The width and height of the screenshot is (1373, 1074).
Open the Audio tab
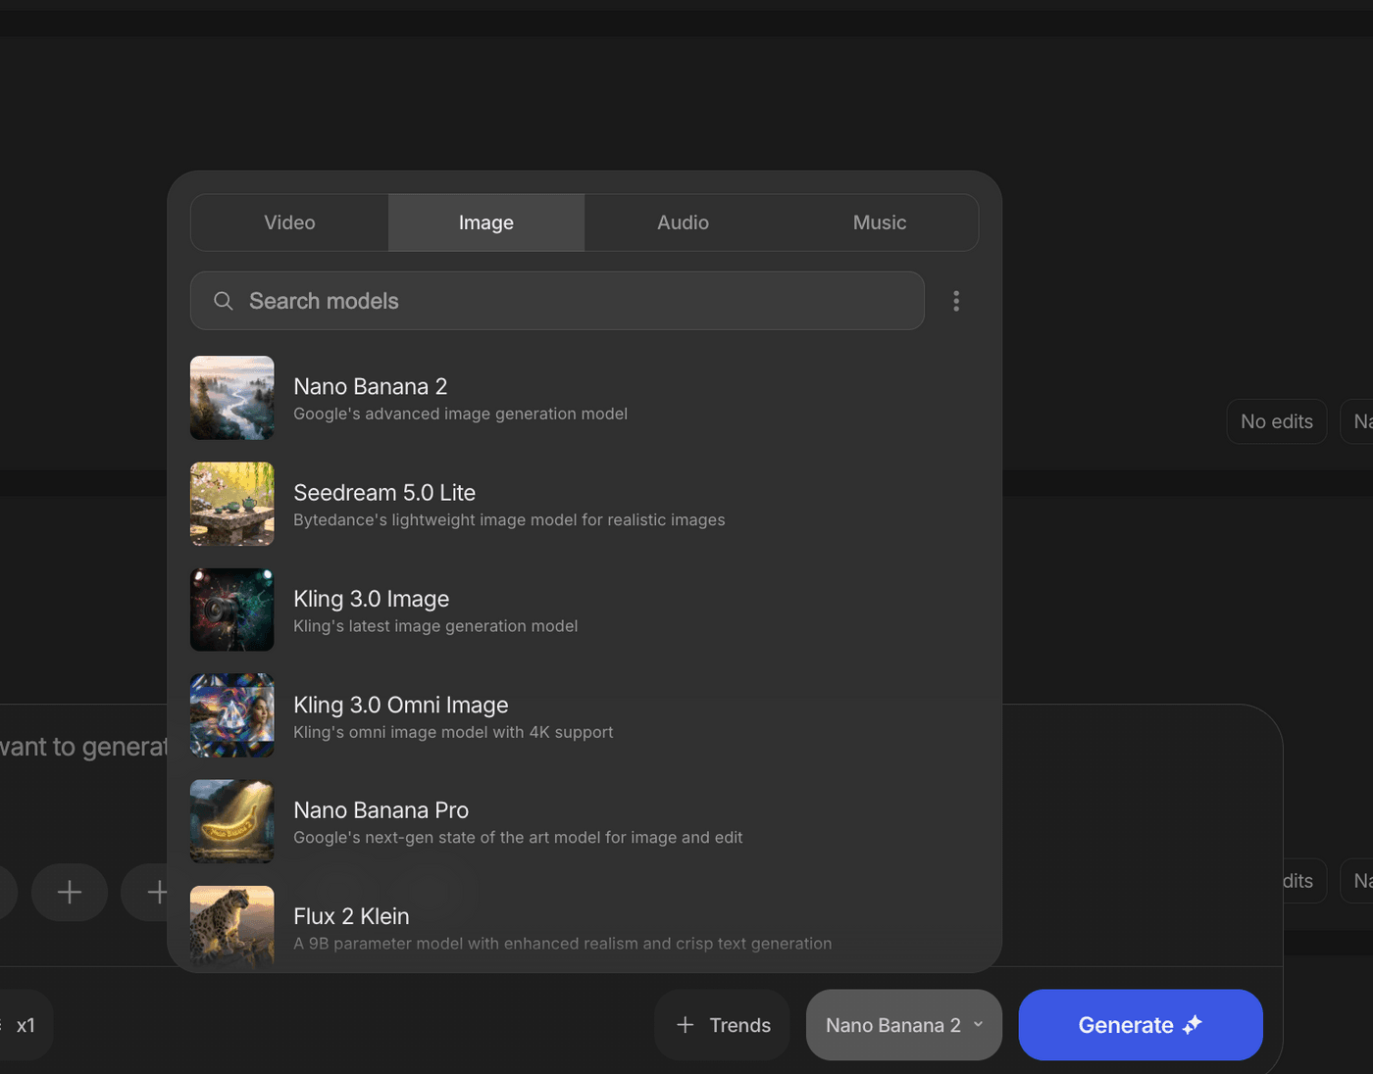683,222
